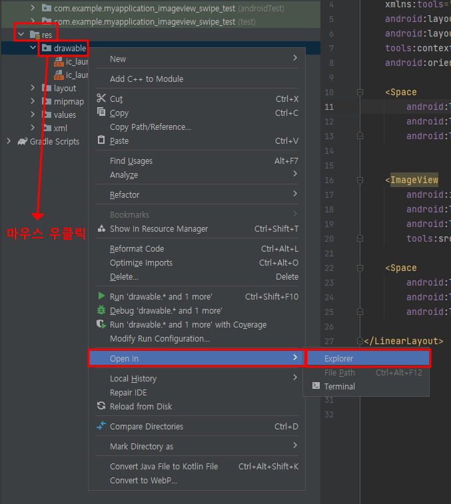451x504 pixels.
Task: Click the Paste clipboard icon
Action: [101, 140]
